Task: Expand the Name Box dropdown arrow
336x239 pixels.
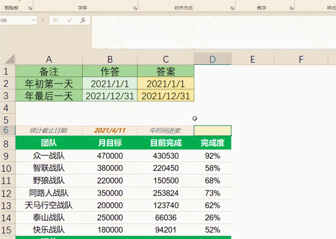Action: pos(34,20)
